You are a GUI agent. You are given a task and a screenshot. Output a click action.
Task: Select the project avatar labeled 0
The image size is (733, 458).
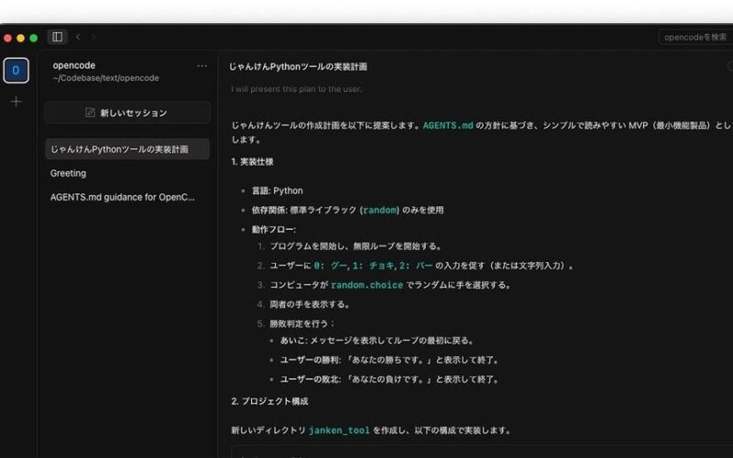pos(16,71)
